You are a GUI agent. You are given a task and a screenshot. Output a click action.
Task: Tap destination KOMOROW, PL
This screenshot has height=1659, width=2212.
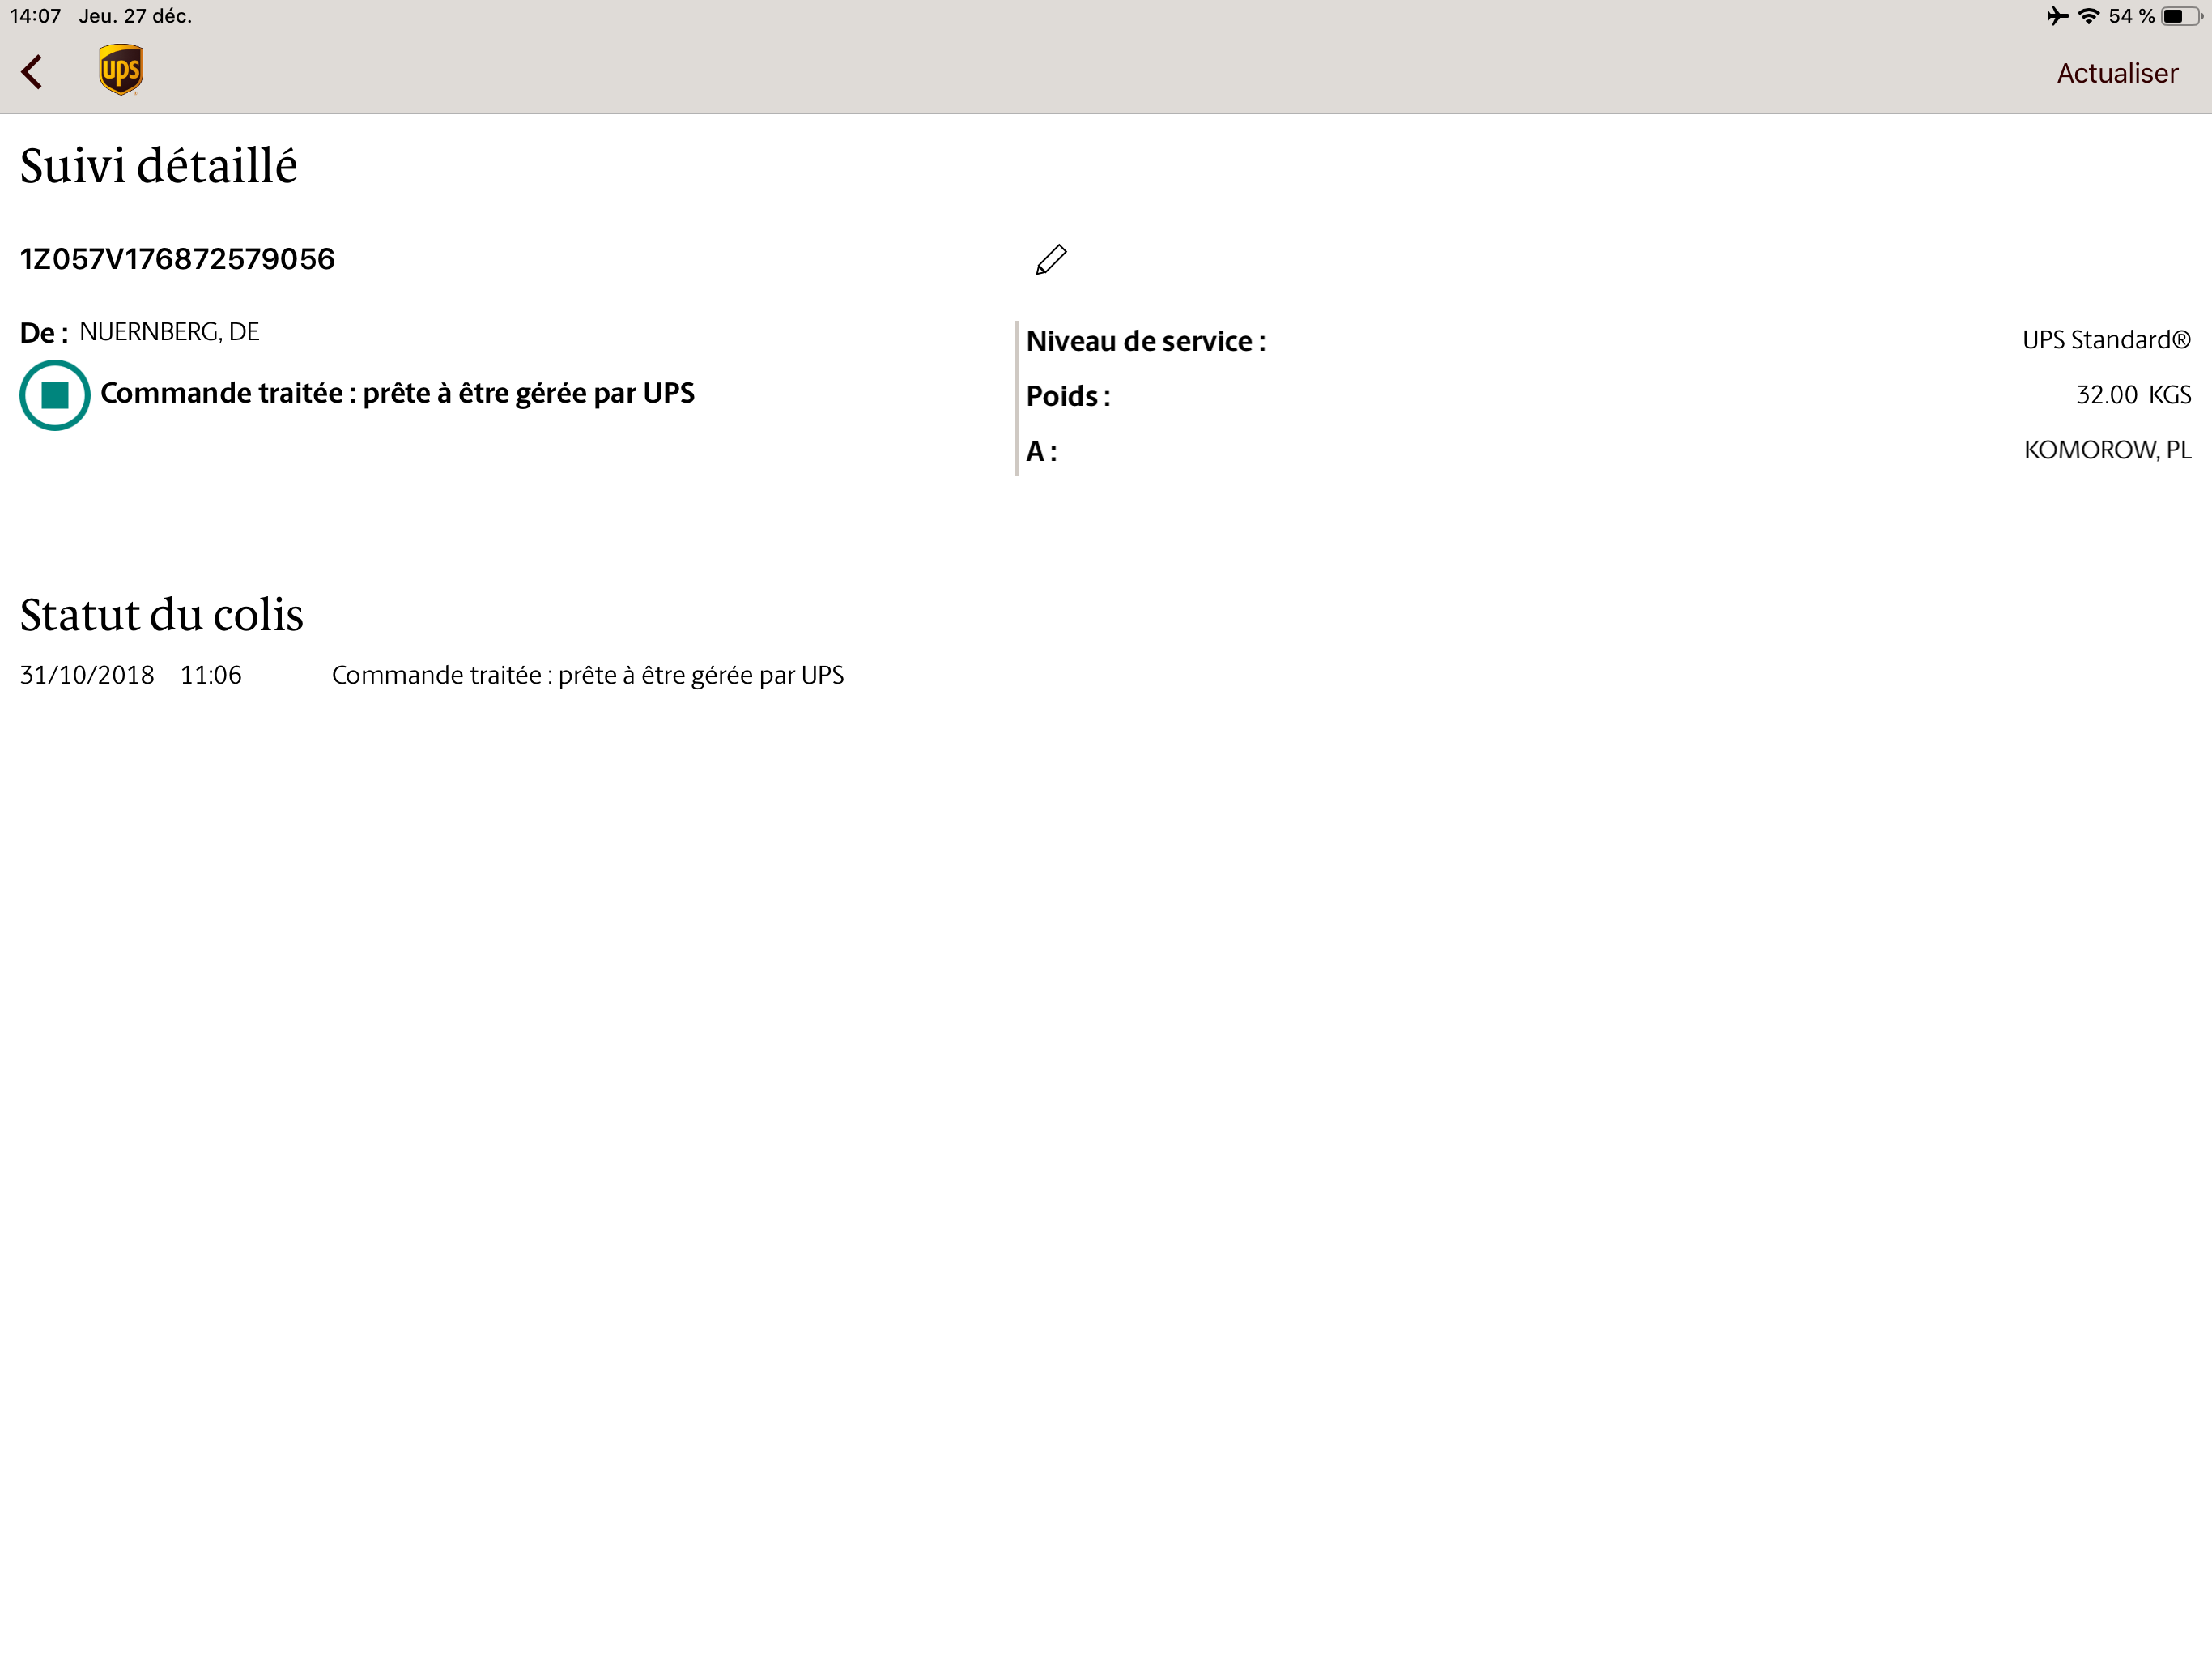point(2107,450)
